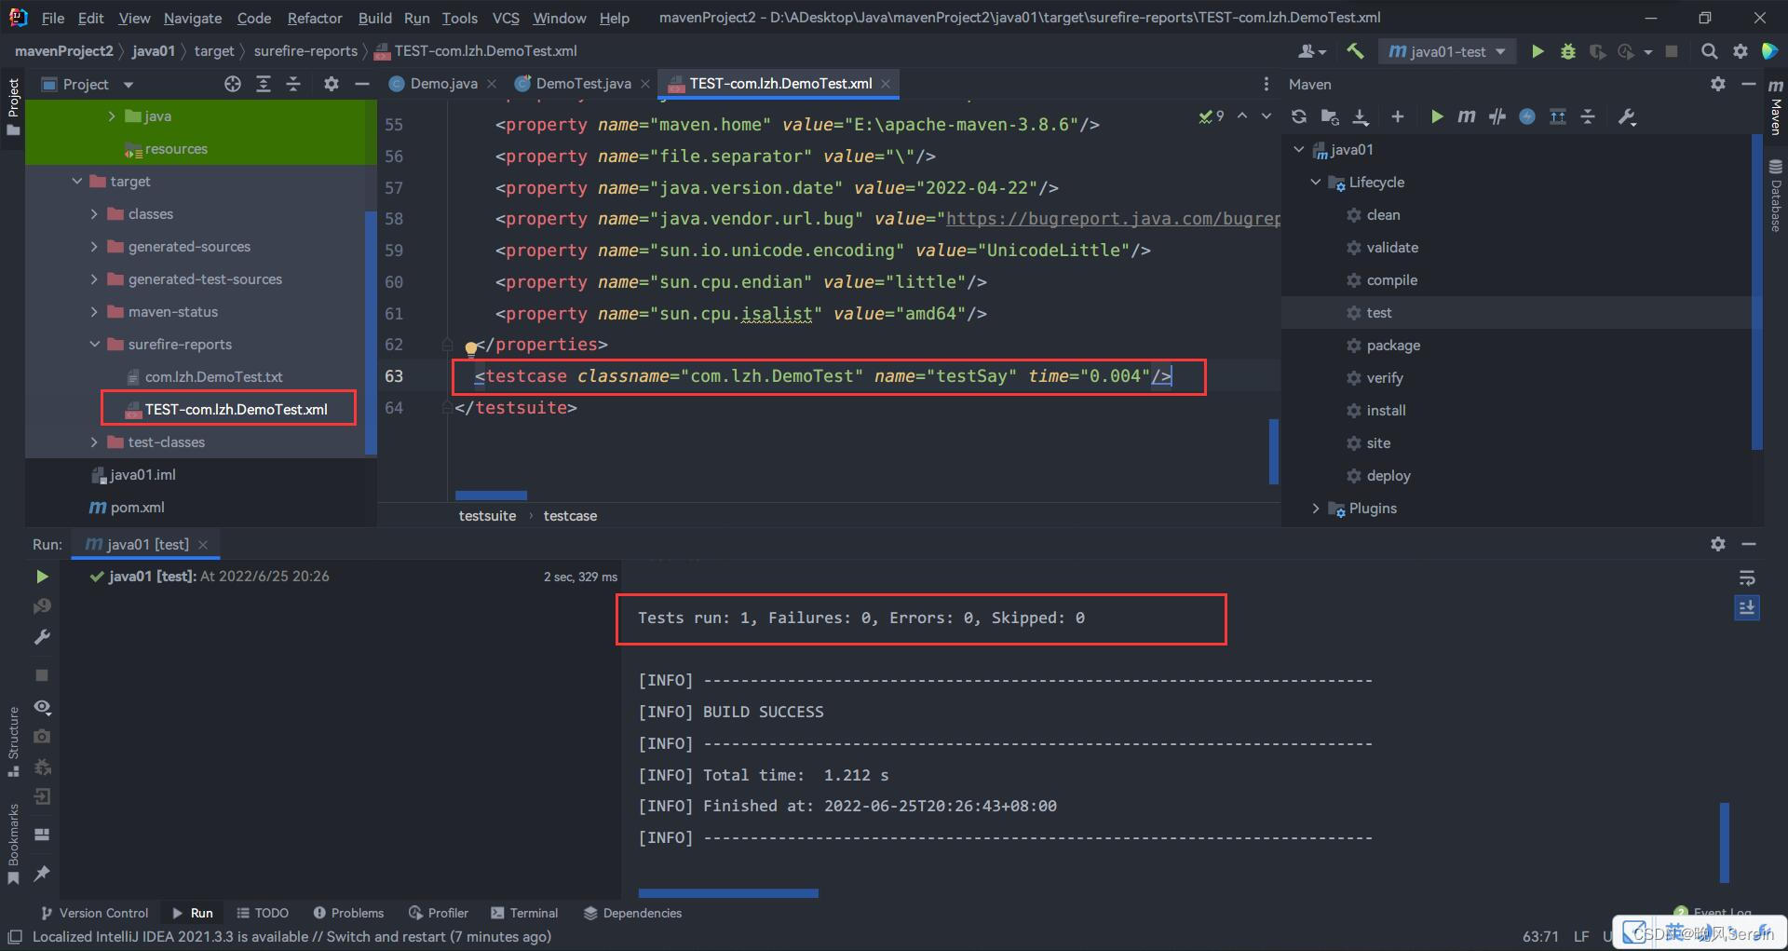The height and width of the screenshot is (951, 1788).
Task: Expand the generated-sources folder
Action: tap(94, 247)
